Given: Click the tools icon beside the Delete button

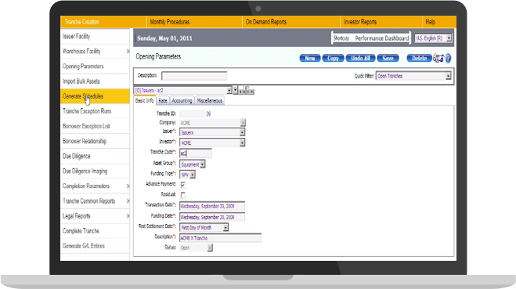Looking at the screenshot, I should point(438,58).
